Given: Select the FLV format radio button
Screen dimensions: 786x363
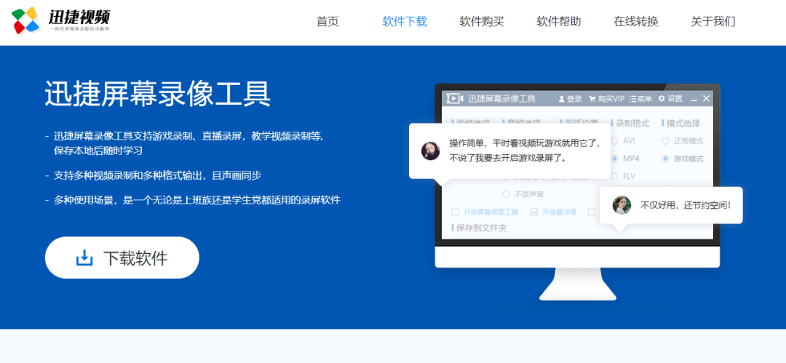Looking at the screenshot, I should pos(614,177).
